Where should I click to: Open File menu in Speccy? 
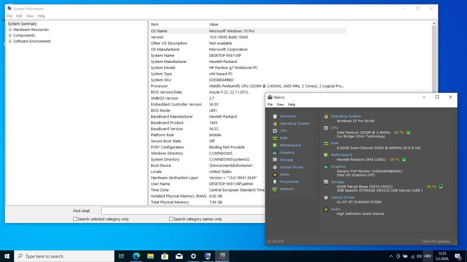click(270, 104)
